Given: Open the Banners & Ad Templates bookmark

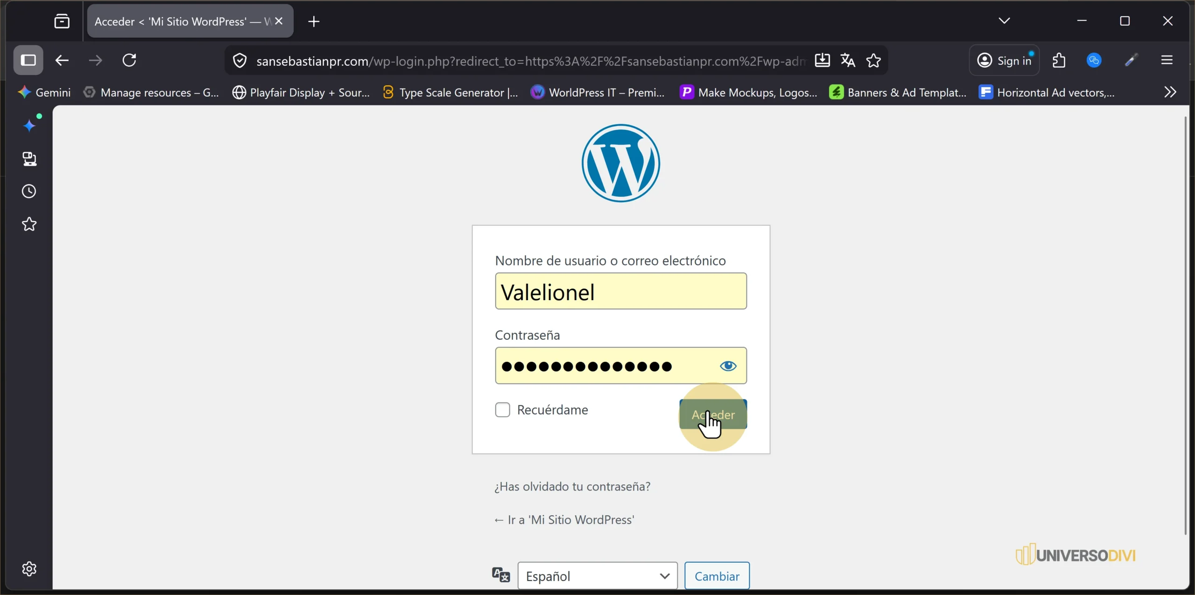Looking at the screenshot, I should 898,92.
